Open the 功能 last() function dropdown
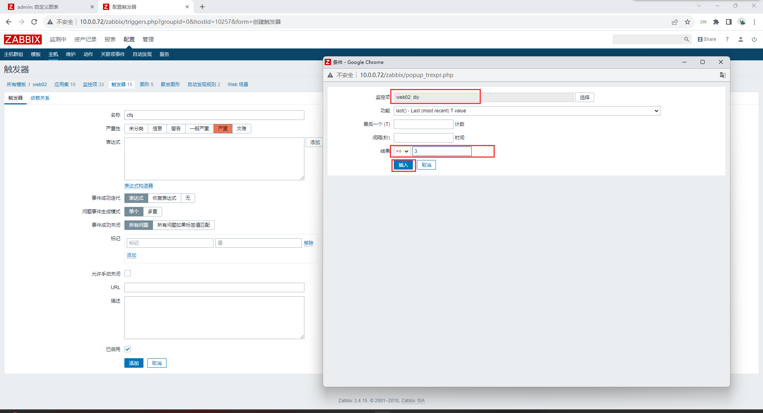Viewport: 763px width, 413px height. [x=527, y=111]
